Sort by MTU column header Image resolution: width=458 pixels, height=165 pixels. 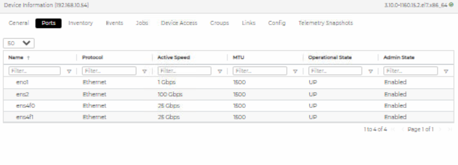click(238, 58)
